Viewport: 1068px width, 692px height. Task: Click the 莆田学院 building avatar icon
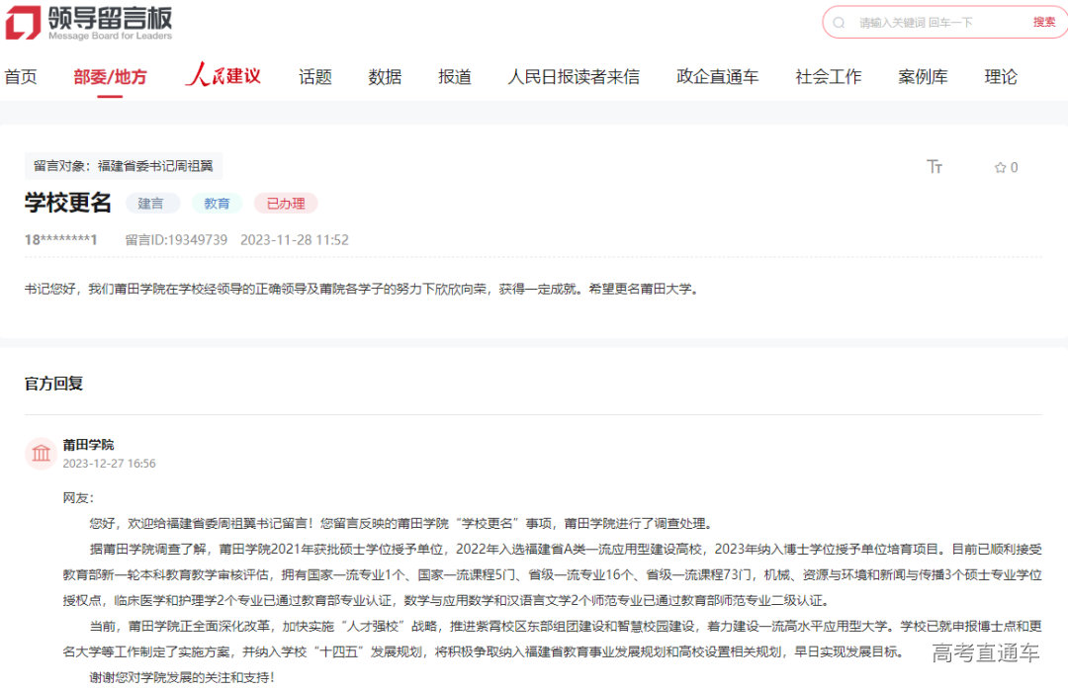41,453
